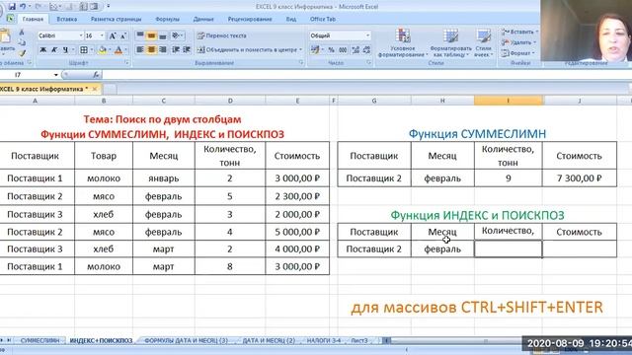This screenshot has height=355, width=632.
Task: Align cell text left
Action: 140,50
